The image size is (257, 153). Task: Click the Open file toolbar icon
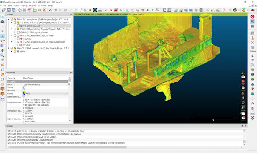point(4,10)
